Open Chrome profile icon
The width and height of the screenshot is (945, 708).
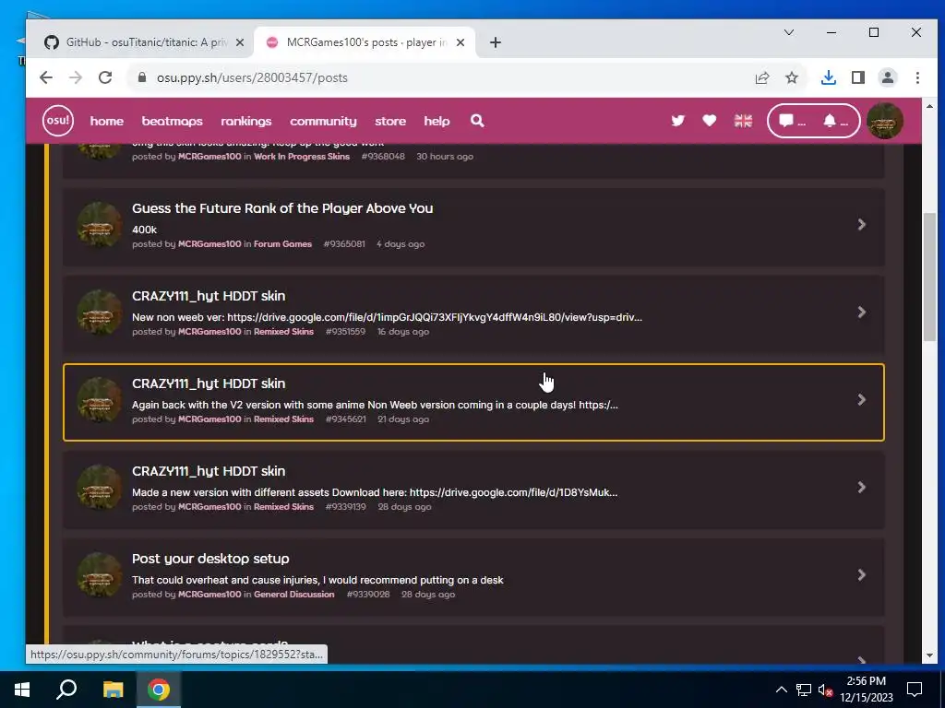pos(888,77)
